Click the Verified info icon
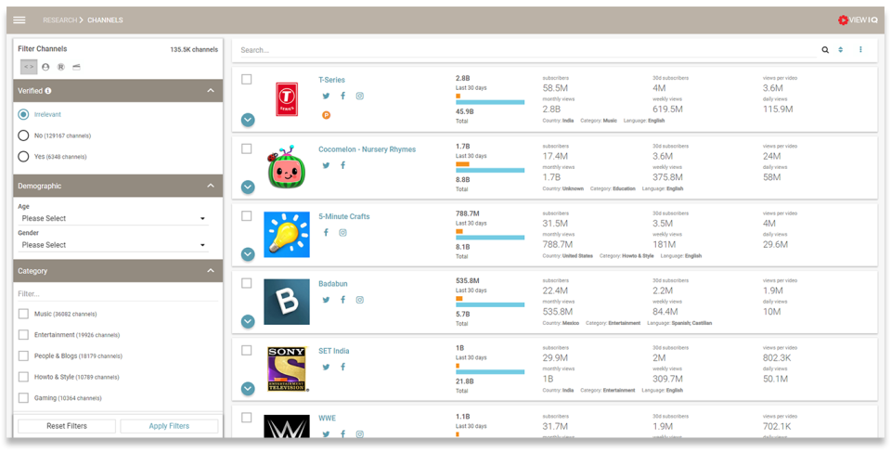891x452 pixels. [x=48, y=91]
